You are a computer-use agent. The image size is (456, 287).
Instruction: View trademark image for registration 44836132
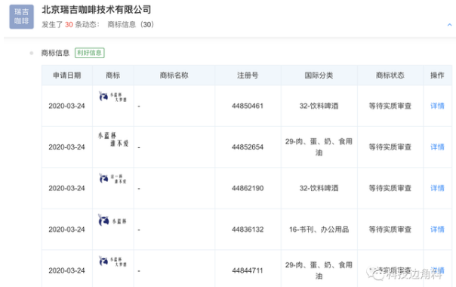coord(112,221)
